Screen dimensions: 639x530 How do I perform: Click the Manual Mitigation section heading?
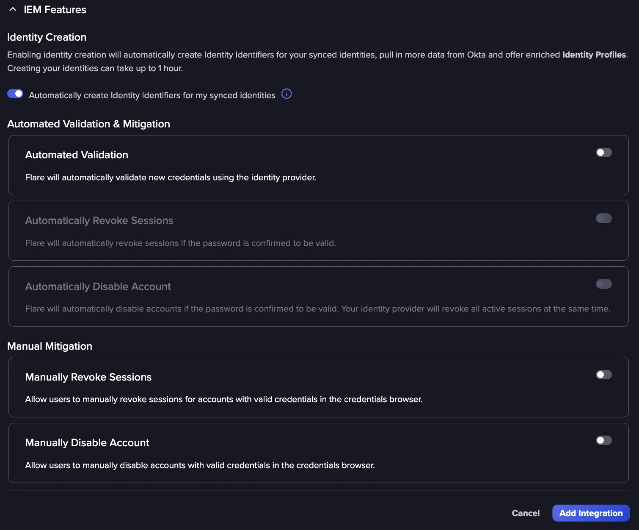coord(50,346)
